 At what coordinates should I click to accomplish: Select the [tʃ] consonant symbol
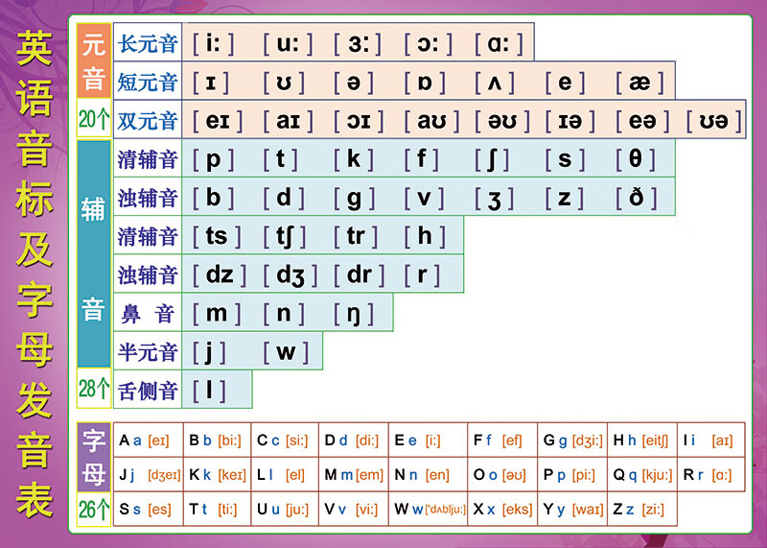coord(286,236)
